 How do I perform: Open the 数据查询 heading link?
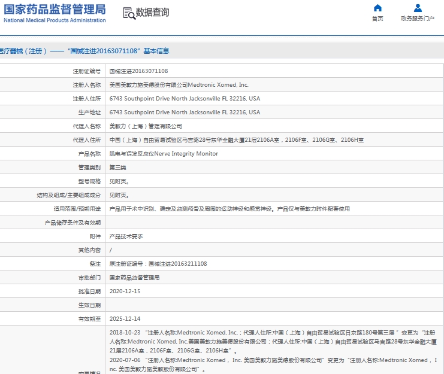tap(153, 13)
